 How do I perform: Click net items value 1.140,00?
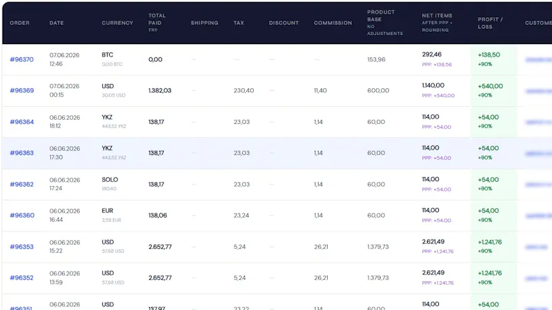tap(433, 85)
